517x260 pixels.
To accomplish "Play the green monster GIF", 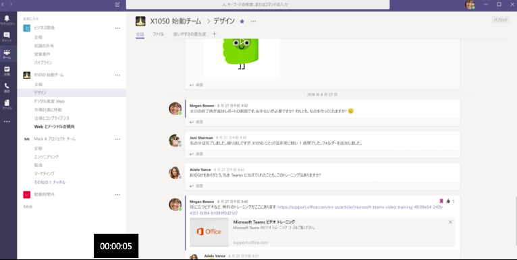I will [242, 42].
